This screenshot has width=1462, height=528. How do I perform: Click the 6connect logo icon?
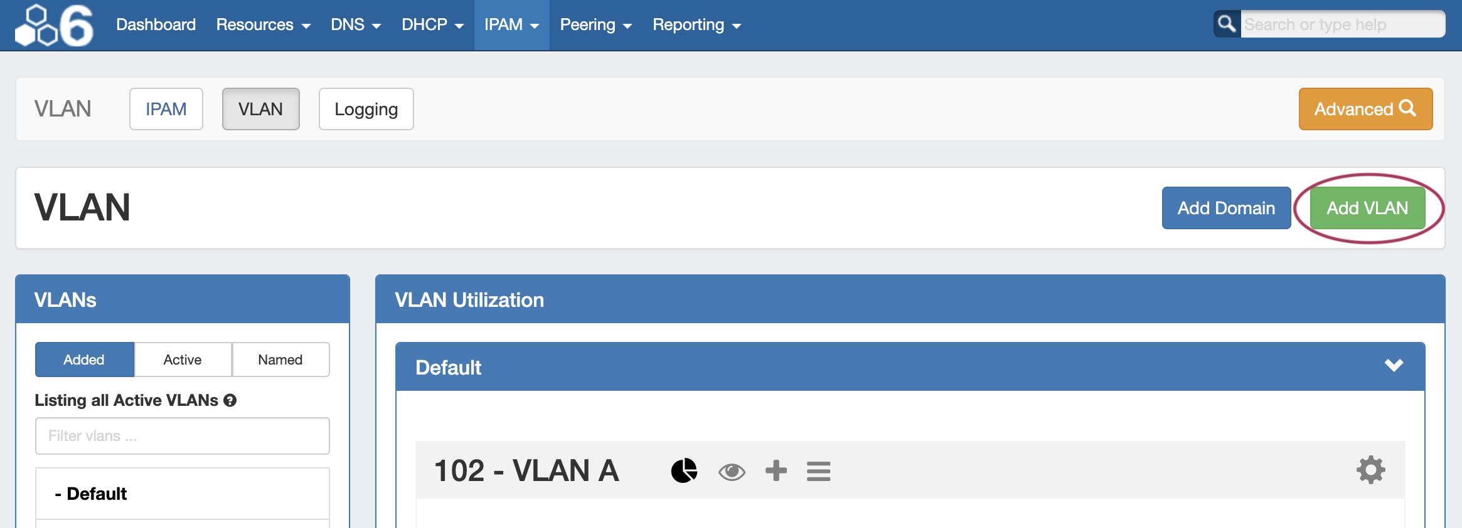tap(54, 26)
